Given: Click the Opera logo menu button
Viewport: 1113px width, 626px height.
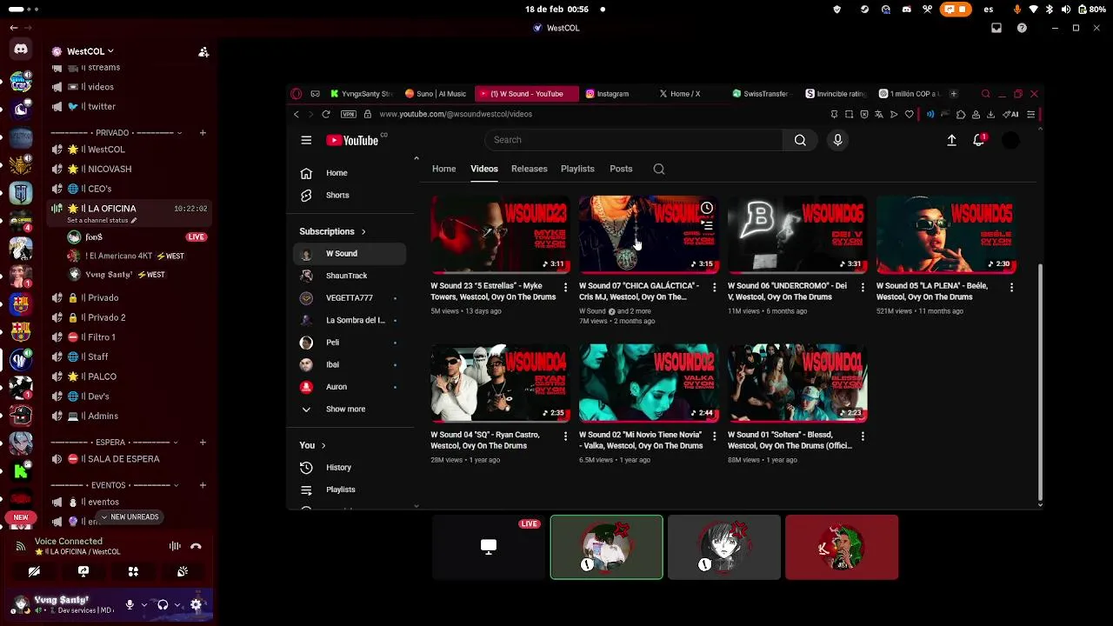Looking at the screenshot, I should pyautogui.click(x=297, y=94).
